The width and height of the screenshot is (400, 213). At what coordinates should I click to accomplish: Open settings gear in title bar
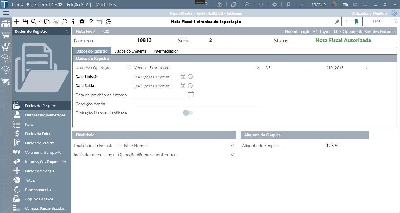[275, 4]
